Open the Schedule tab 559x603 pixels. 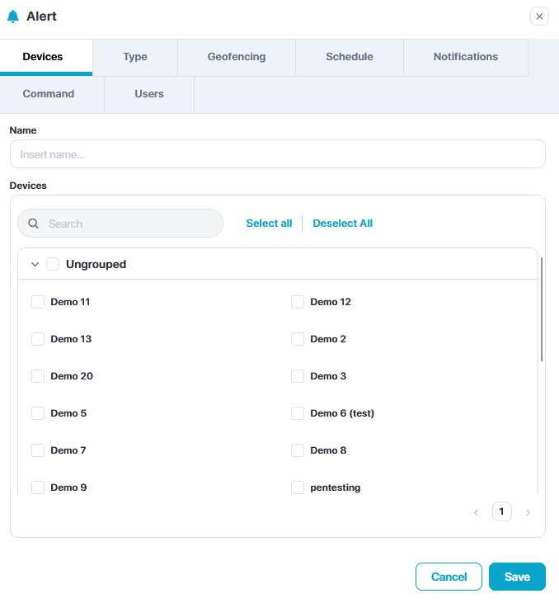tap(349, 57)
